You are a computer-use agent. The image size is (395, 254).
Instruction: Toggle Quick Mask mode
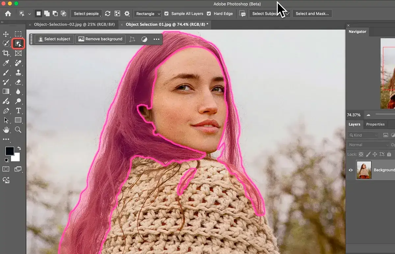pyautogui.click(x=6, y=169)
